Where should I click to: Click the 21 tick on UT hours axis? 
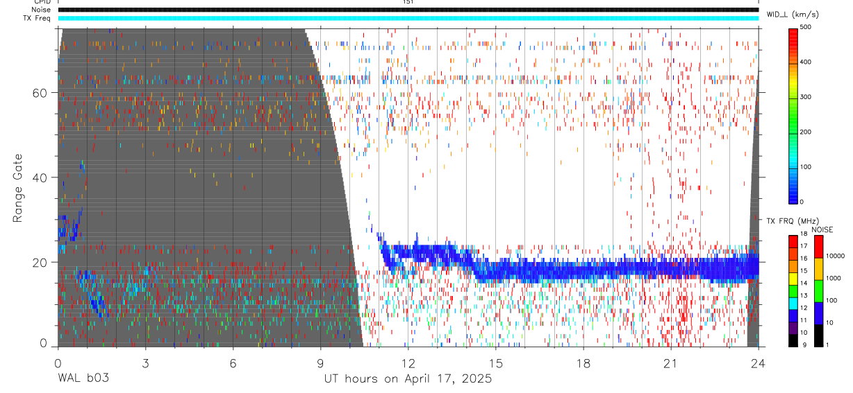point(671,363)
